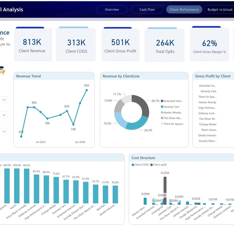Click the 95K point on Revenue Trend

coord(87,90)
